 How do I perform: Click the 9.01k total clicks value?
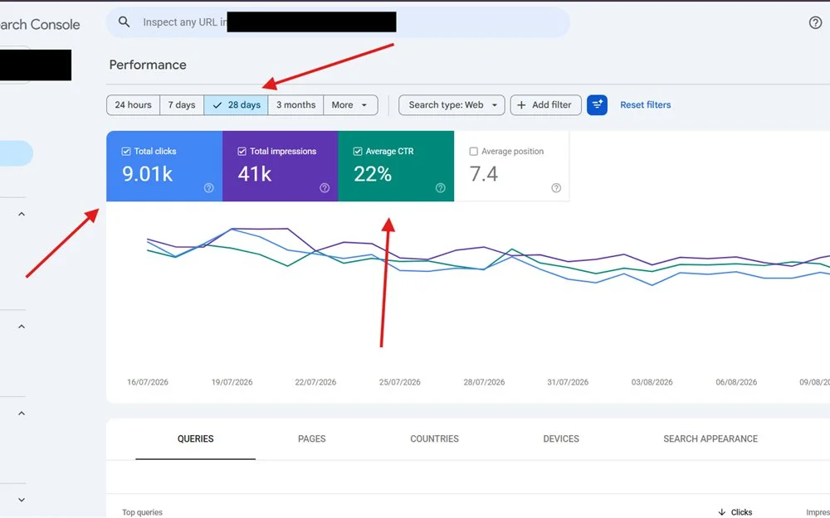tap(147, 174)
